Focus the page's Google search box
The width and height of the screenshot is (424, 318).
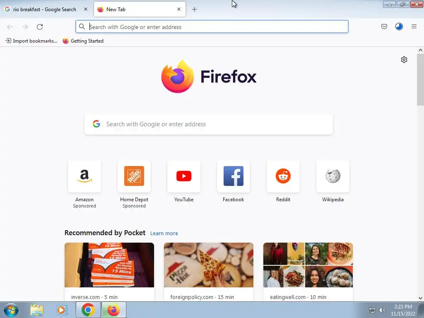(209, 124)
